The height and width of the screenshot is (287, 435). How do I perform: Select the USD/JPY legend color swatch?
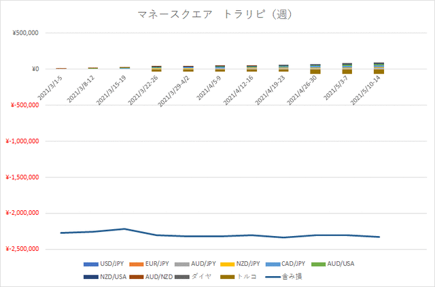coord(91,265)
